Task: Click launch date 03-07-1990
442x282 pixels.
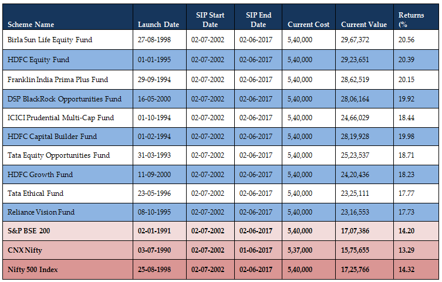Action: coord(154,250)
